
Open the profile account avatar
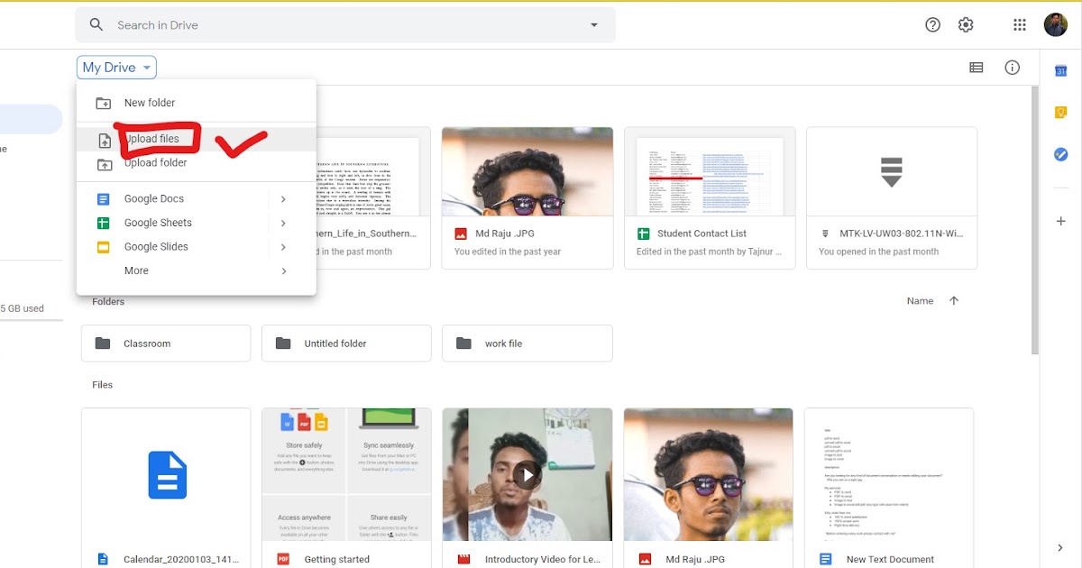coord(1056,24)
